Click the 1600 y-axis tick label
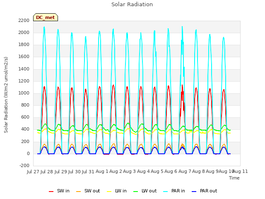Image resolution: width=265 pixels, height=199 pixels. tap(24, 57)
